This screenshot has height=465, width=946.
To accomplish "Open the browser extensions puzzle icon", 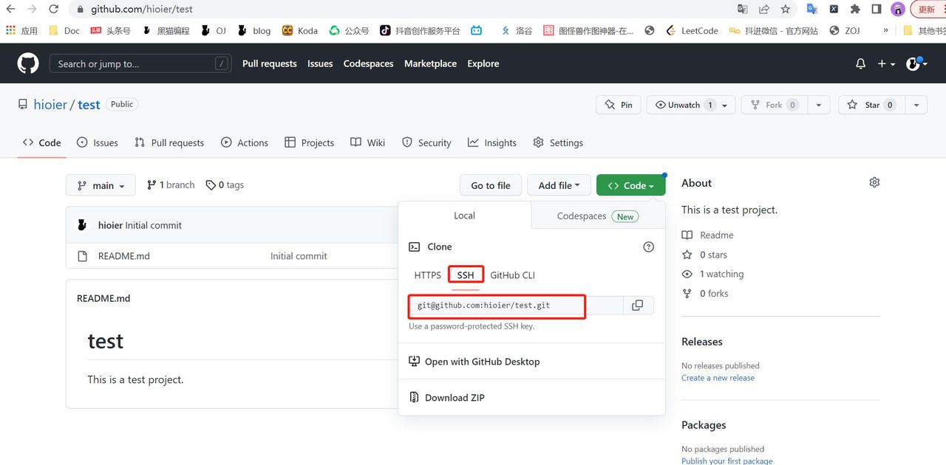I will (x=855, y=10).
